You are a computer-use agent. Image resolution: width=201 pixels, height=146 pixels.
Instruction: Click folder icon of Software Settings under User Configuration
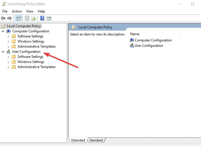click(14, 57)
